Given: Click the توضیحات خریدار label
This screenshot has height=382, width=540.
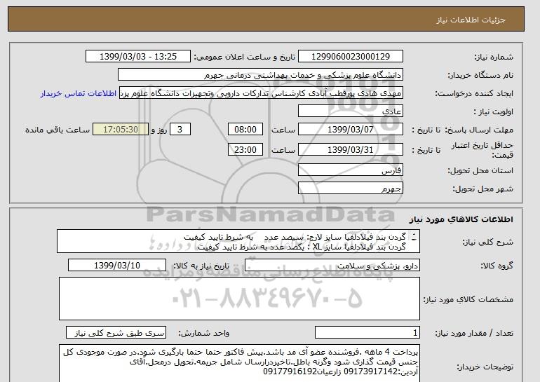Looking at the screenshot, I should click(485, 367).
